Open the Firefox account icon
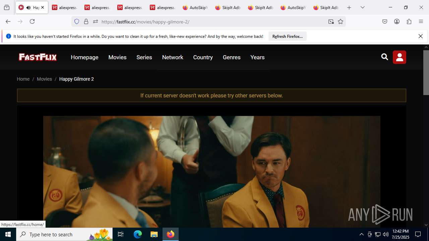The height and width of the screenshot is (241, 429). pyautogui.click(x=397, y=21)
